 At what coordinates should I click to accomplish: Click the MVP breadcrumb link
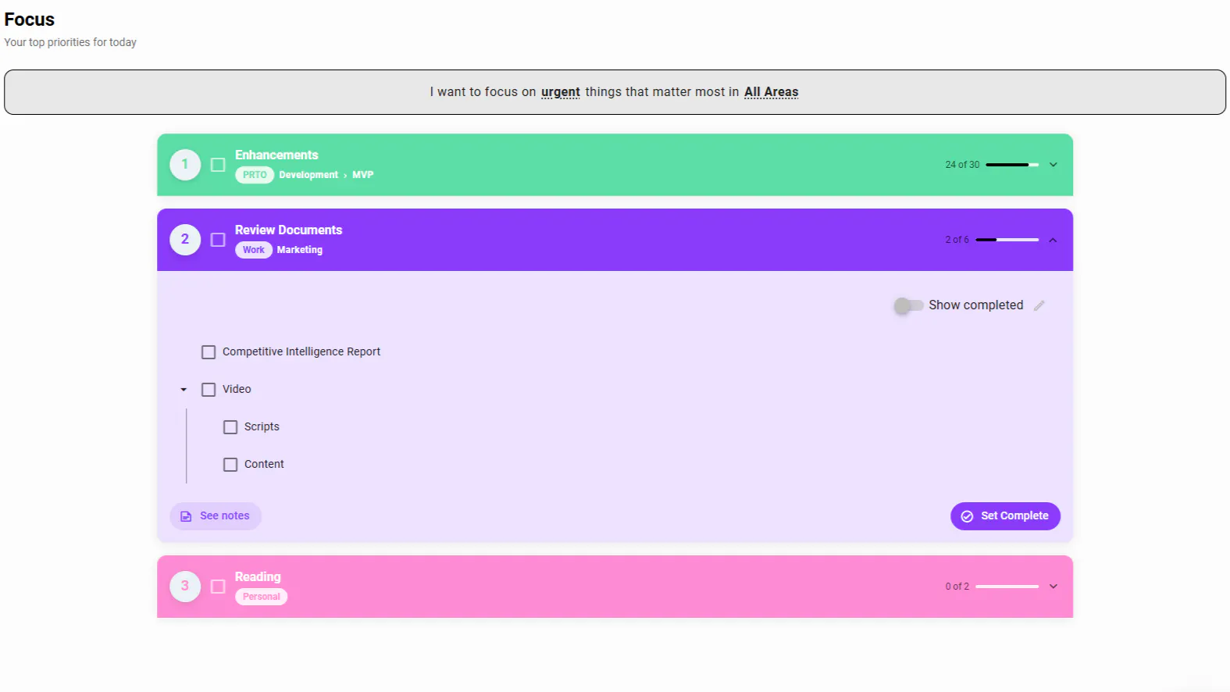click(363, 175)
